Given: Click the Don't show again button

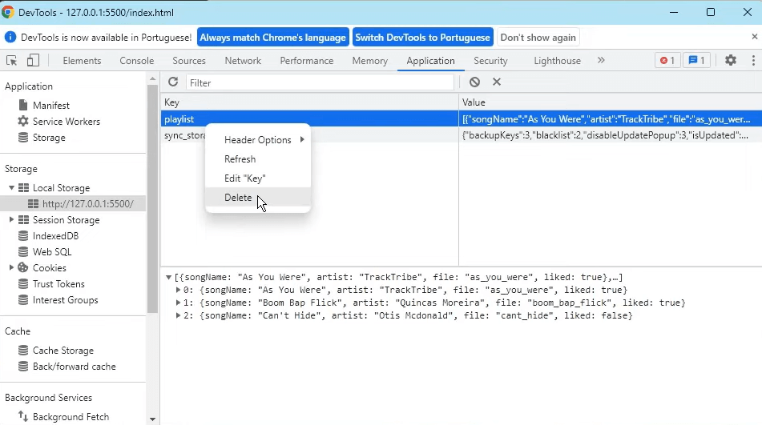Looking at the screenshot, I should coord(538,38).
